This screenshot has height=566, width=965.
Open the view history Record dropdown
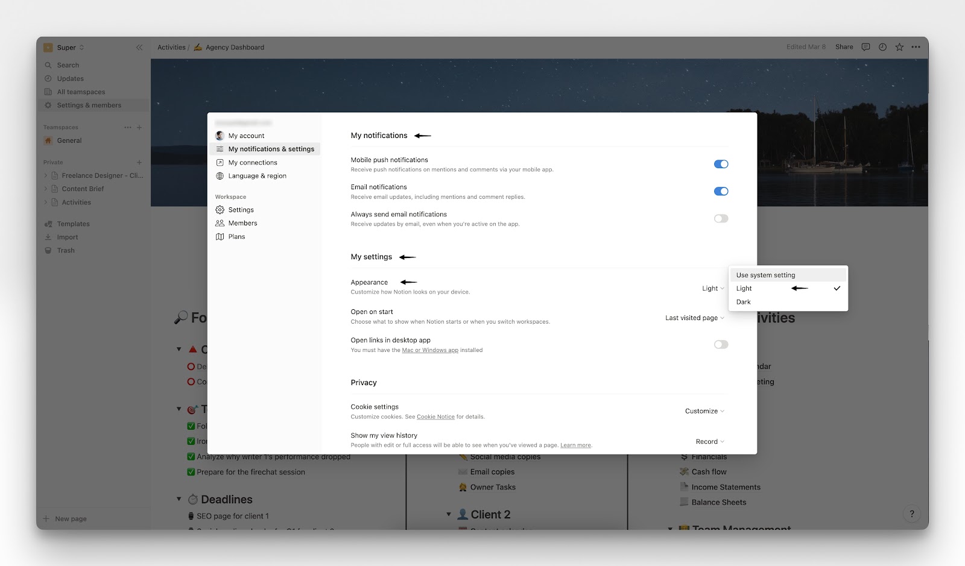point(710,441)
